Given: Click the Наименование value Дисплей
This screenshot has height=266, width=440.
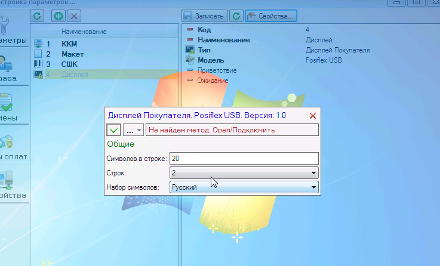Looking at the screenshot, I should point(319,40).
